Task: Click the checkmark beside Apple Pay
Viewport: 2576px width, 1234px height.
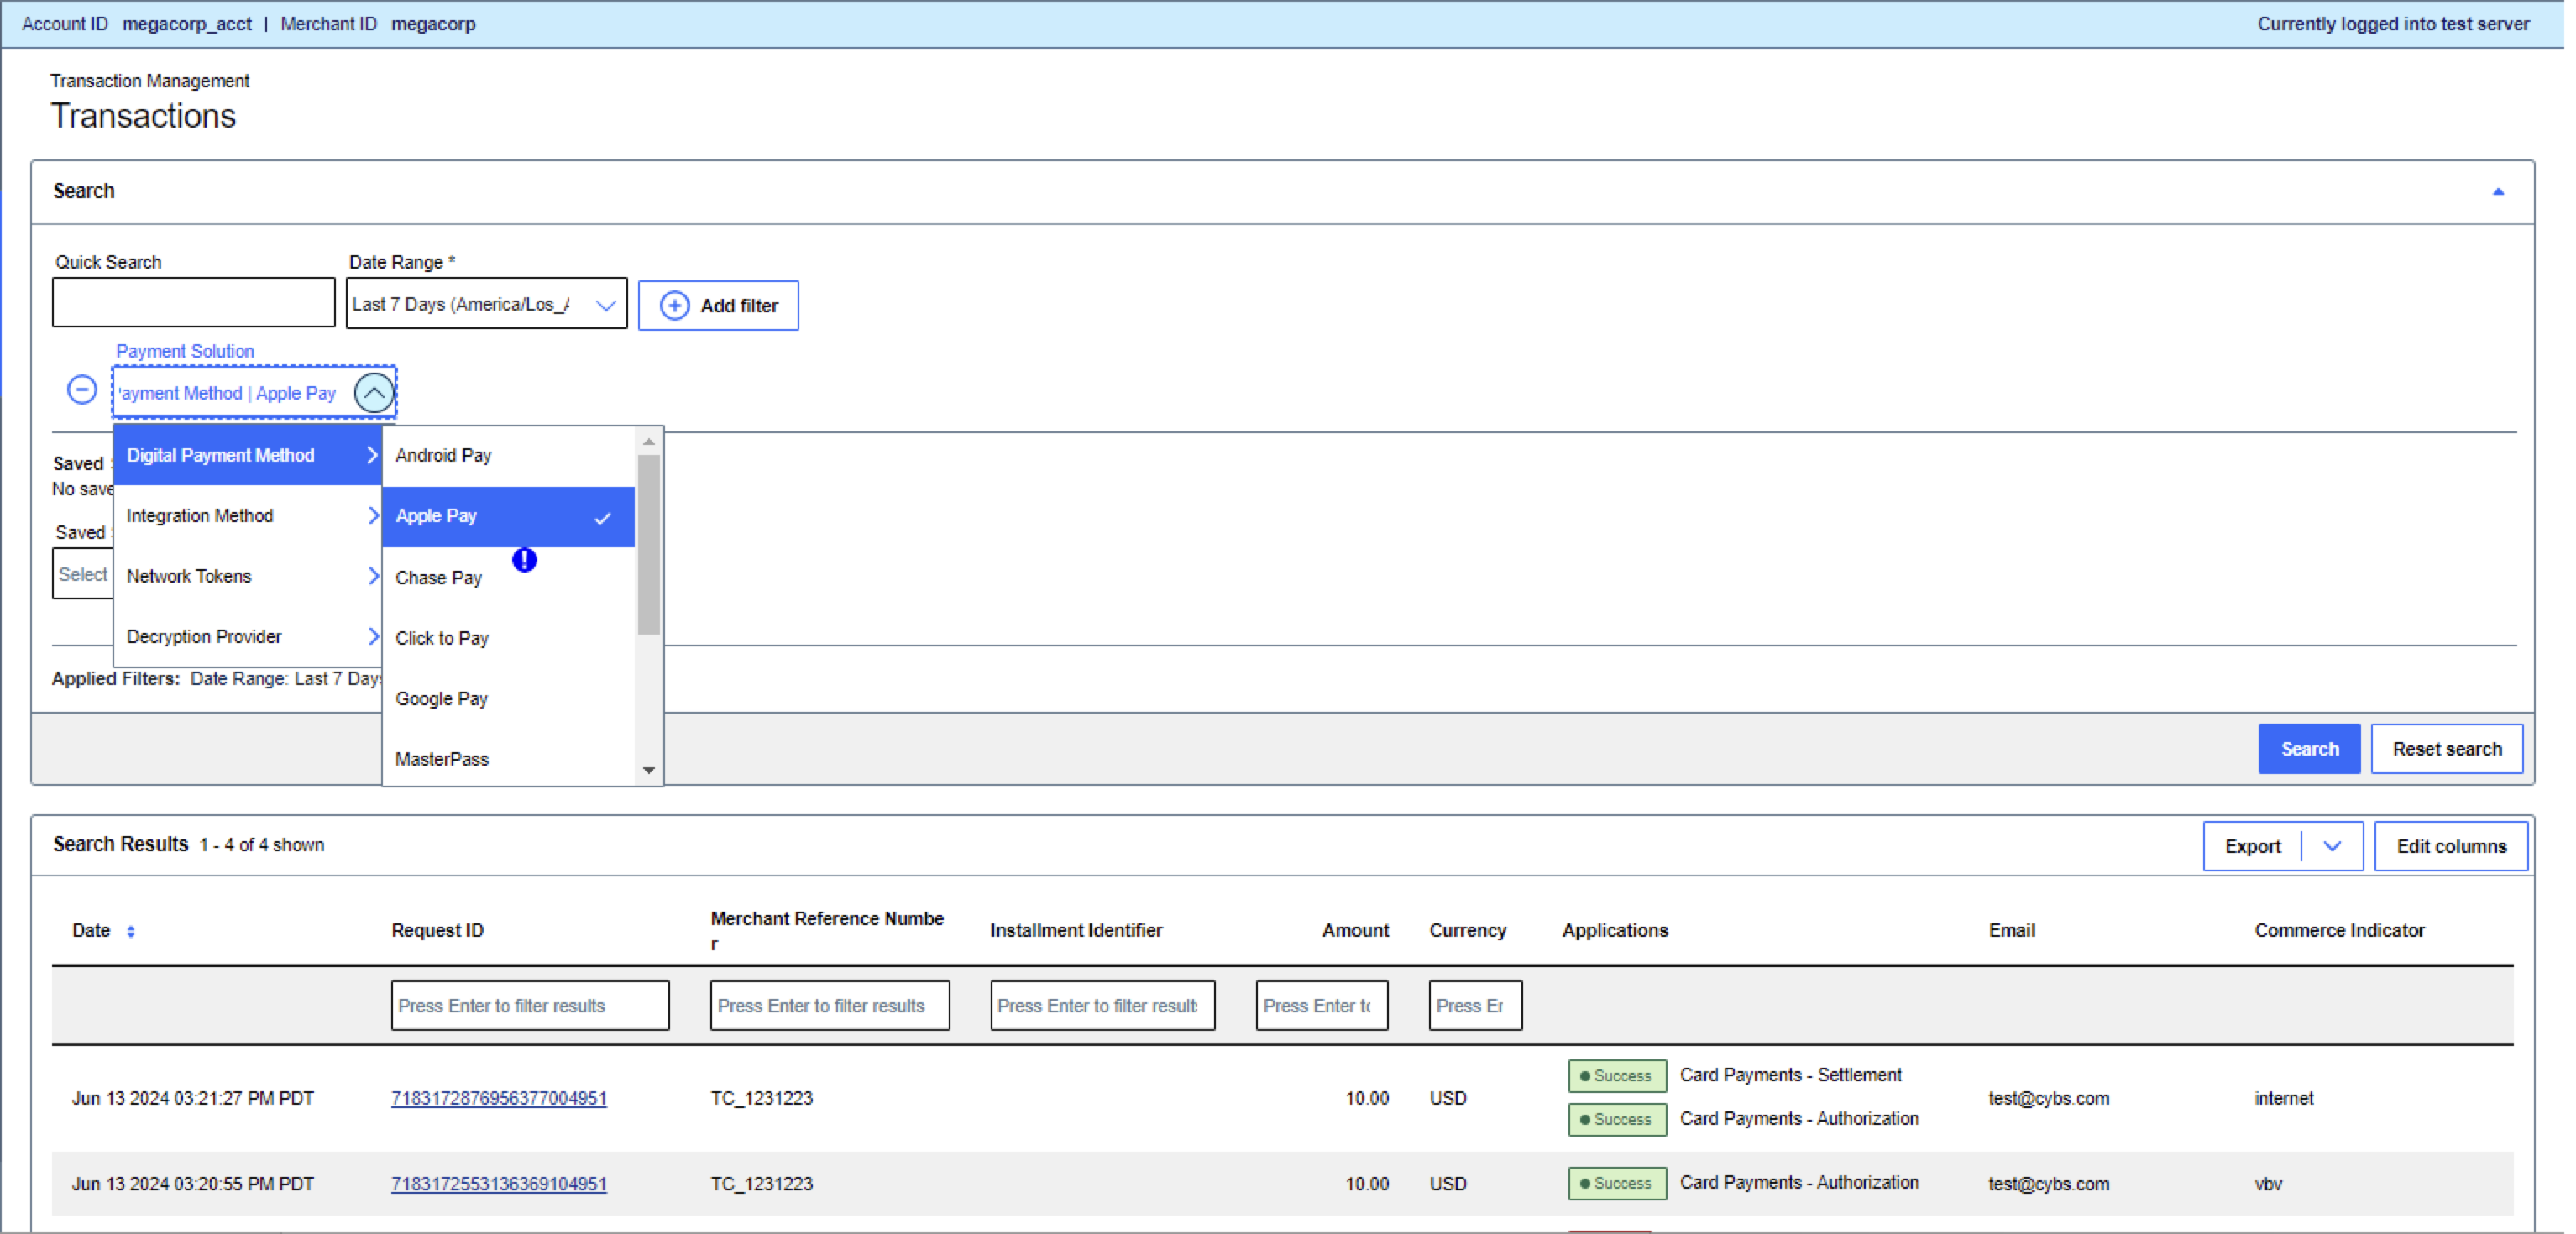Action: point(604,517)
